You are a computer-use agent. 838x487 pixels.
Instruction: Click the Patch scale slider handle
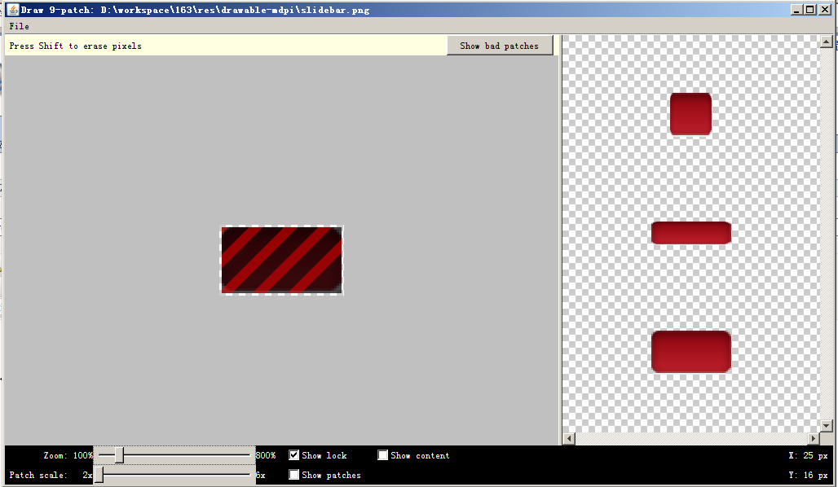(x=99, y=474)
